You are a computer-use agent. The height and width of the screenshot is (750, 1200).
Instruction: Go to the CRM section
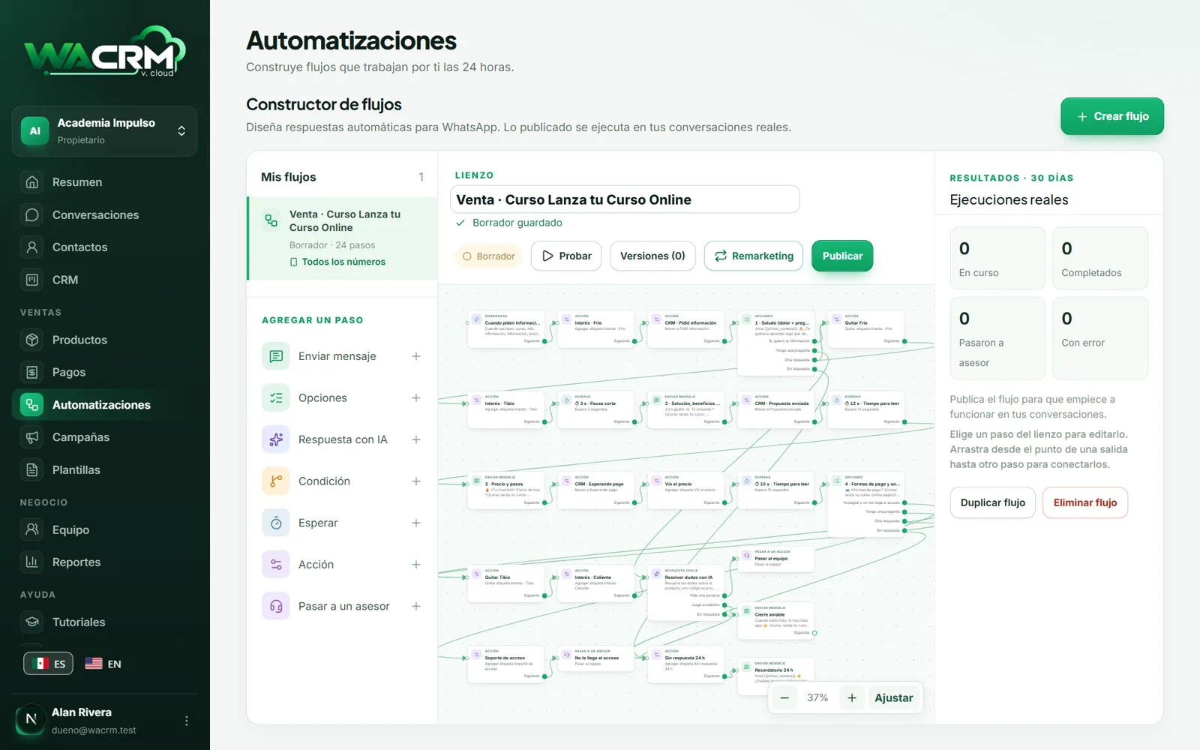[x=104, y=280]
